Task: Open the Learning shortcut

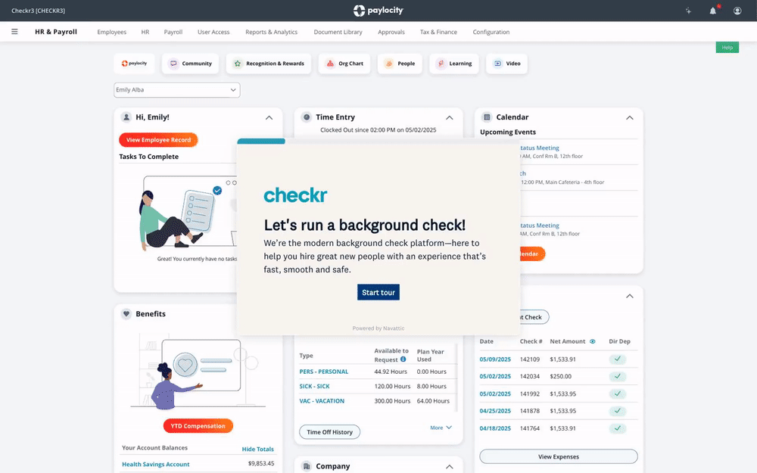Action: tap(453, 64)
